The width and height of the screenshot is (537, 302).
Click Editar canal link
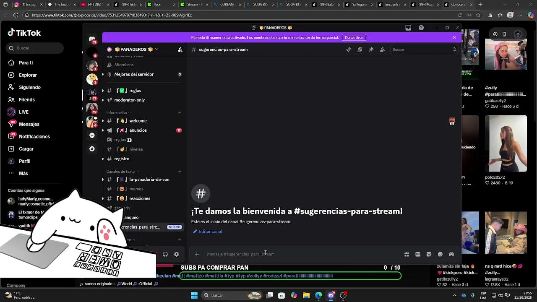208,232
